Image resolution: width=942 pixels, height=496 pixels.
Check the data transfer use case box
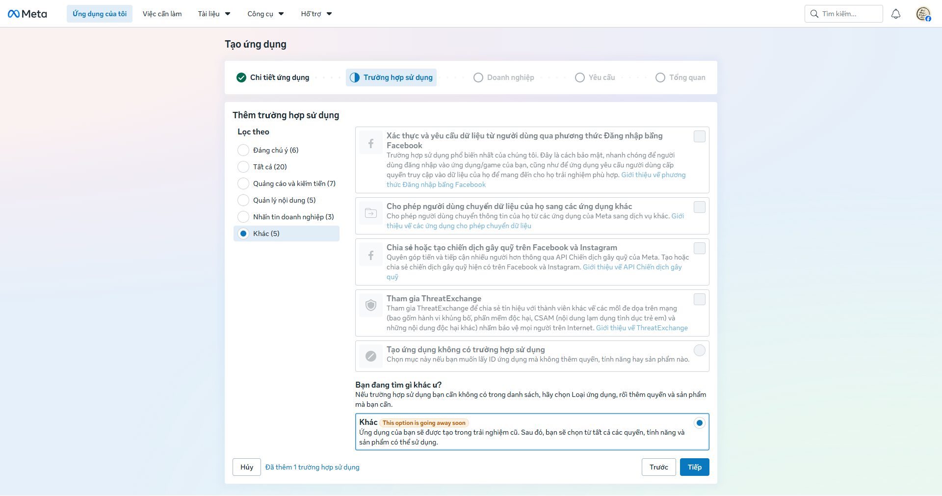tap(700, 207)
